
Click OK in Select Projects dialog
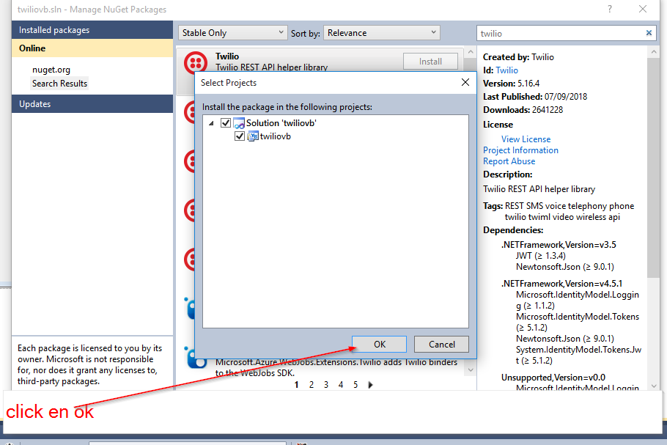(380, 344)
